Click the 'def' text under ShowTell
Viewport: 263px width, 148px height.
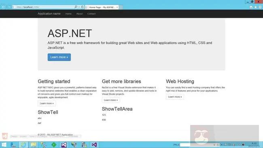39,123
